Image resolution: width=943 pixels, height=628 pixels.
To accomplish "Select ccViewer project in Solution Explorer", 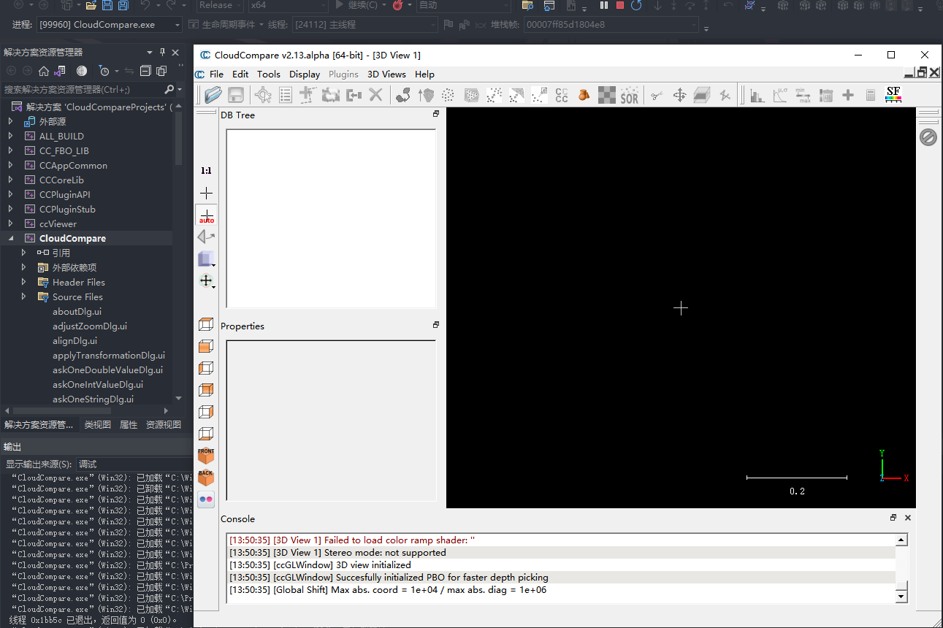I will pyautogui.click(x=58, y=223).
